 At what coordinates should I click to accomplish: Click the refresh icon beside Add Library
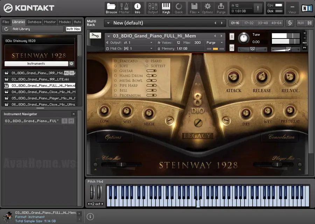(x=6, y=29)
